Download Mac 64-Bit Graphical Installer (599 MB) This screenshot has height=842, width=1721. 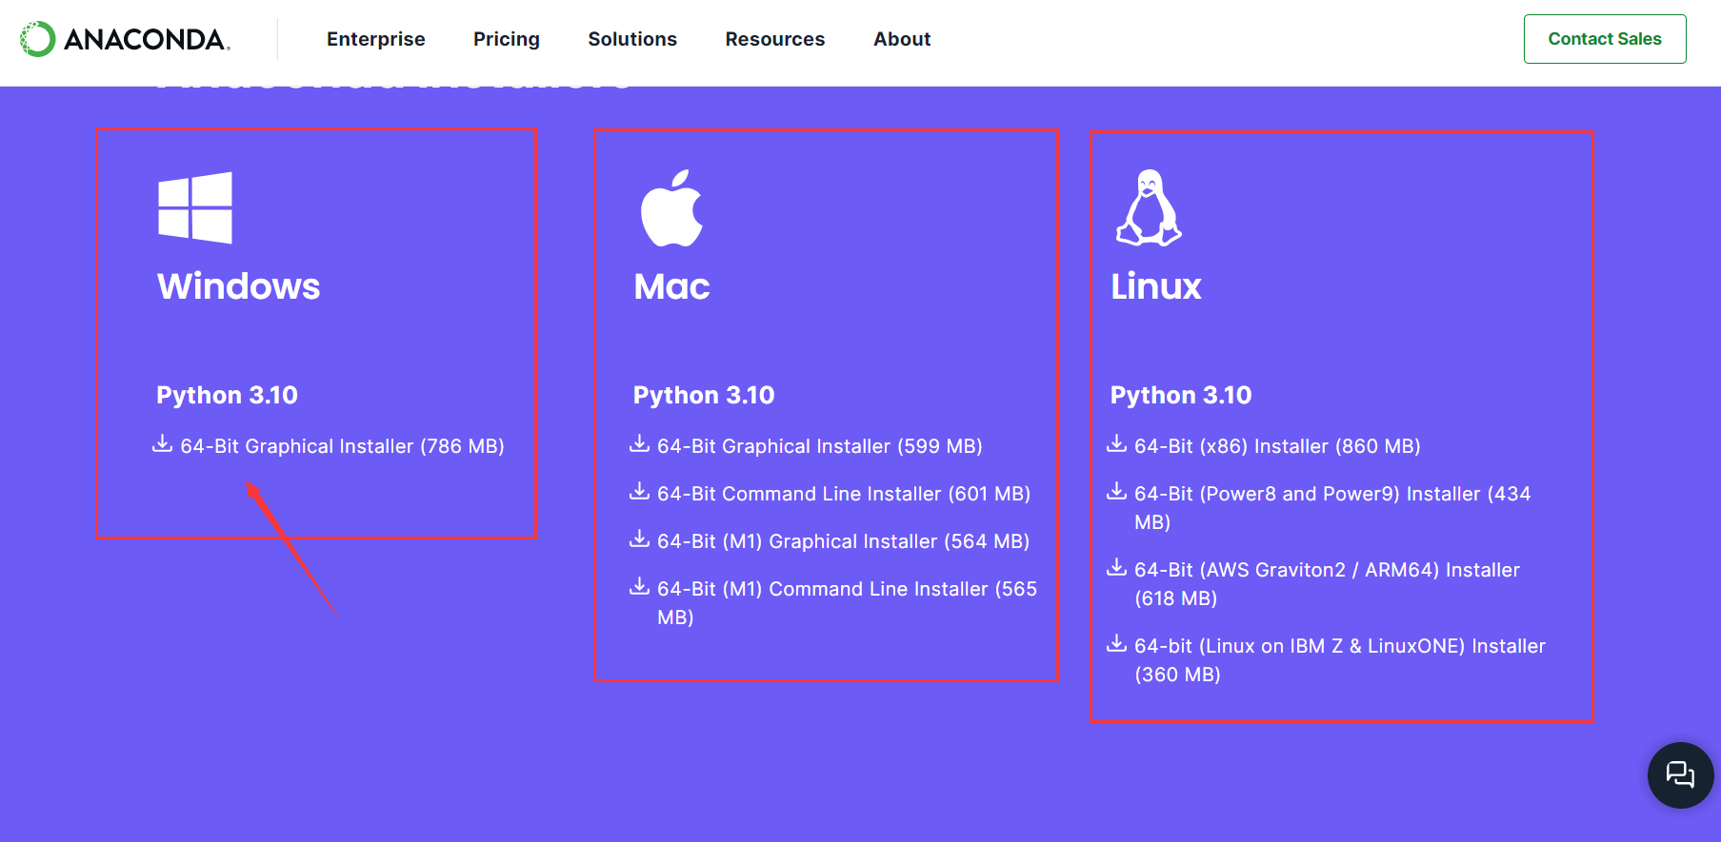(x=819, y=446)
